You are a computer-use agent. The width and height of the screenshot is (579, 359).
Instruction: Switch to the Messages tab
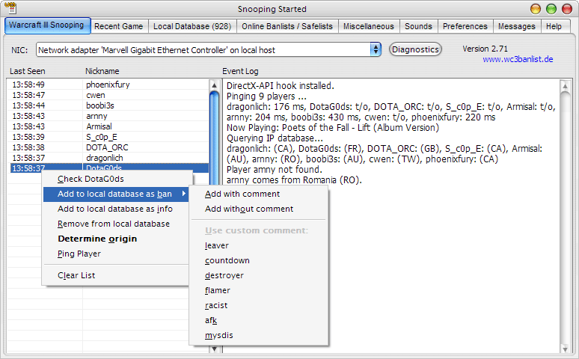[x=517, y=26]
